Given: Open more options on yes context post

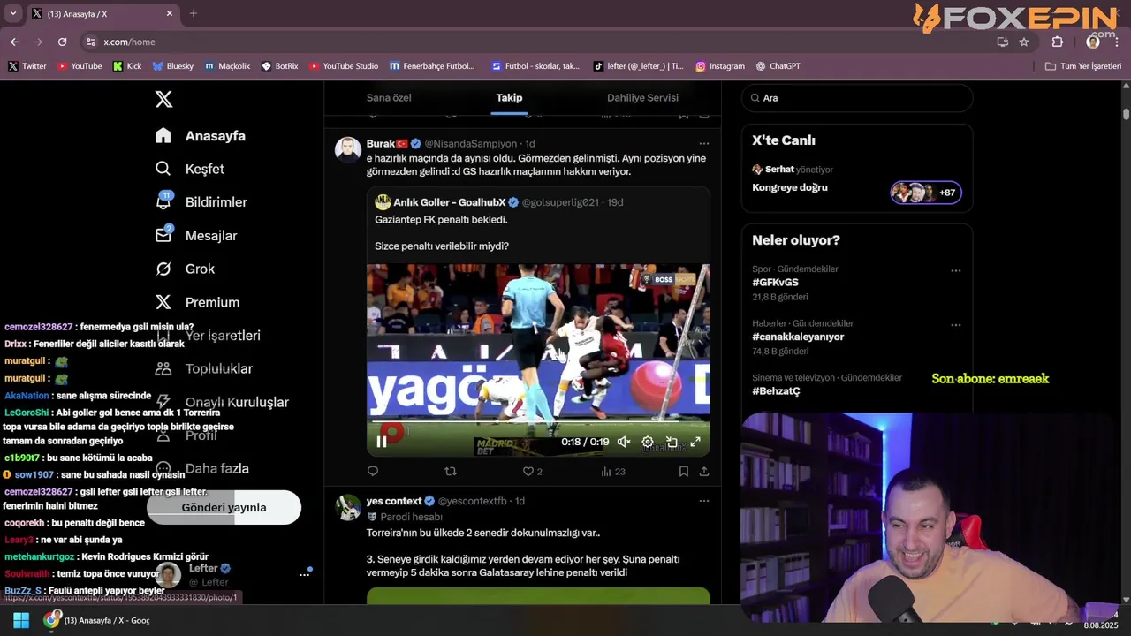Looking at the screenshot, I should click(x=704, y=501).
